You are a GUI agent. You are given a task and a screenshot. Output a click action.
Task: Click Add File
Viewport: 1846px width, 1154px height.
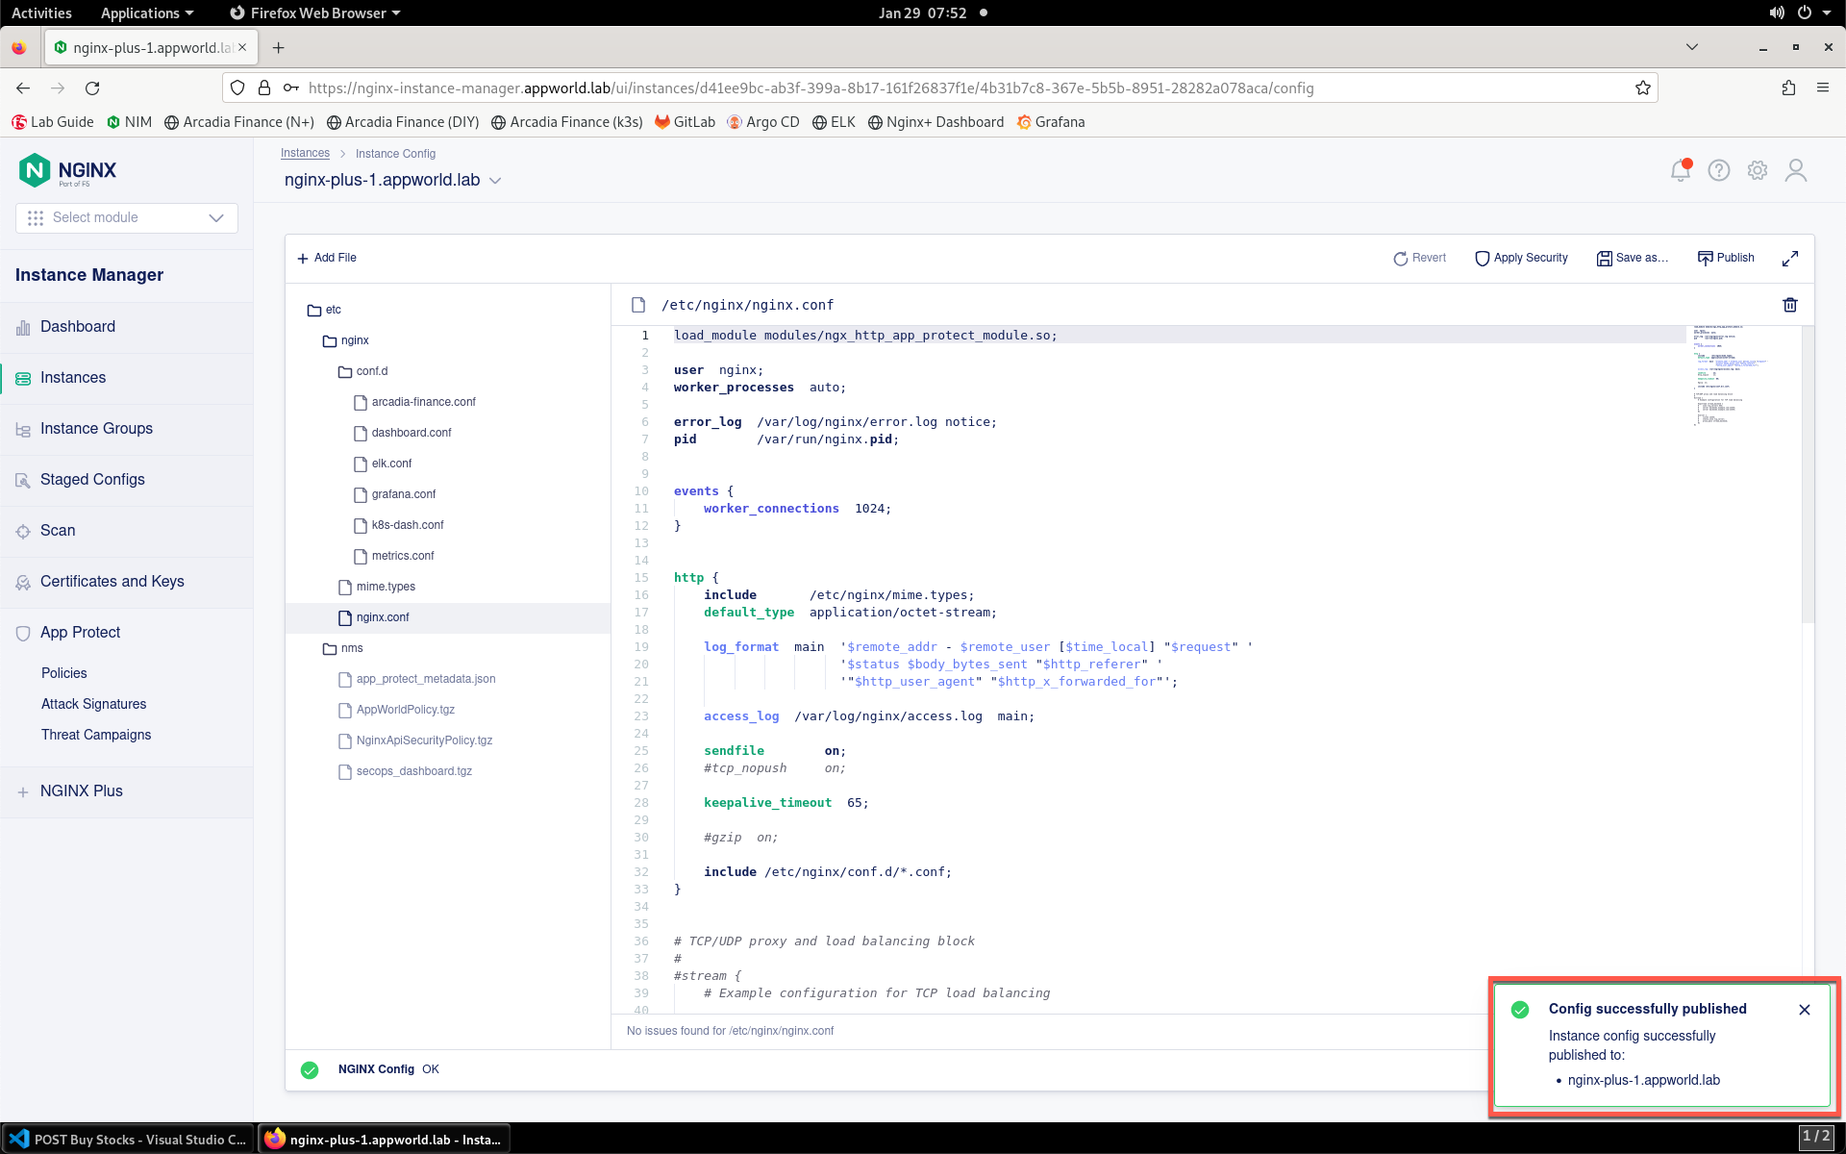327,258
